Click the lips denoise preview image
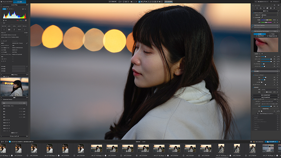 (x=266, y=45)
